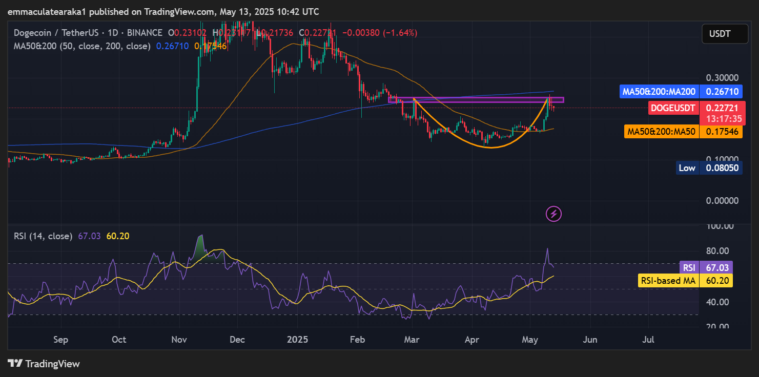Click the DOGEUSDT price axis label

(674, 108)
